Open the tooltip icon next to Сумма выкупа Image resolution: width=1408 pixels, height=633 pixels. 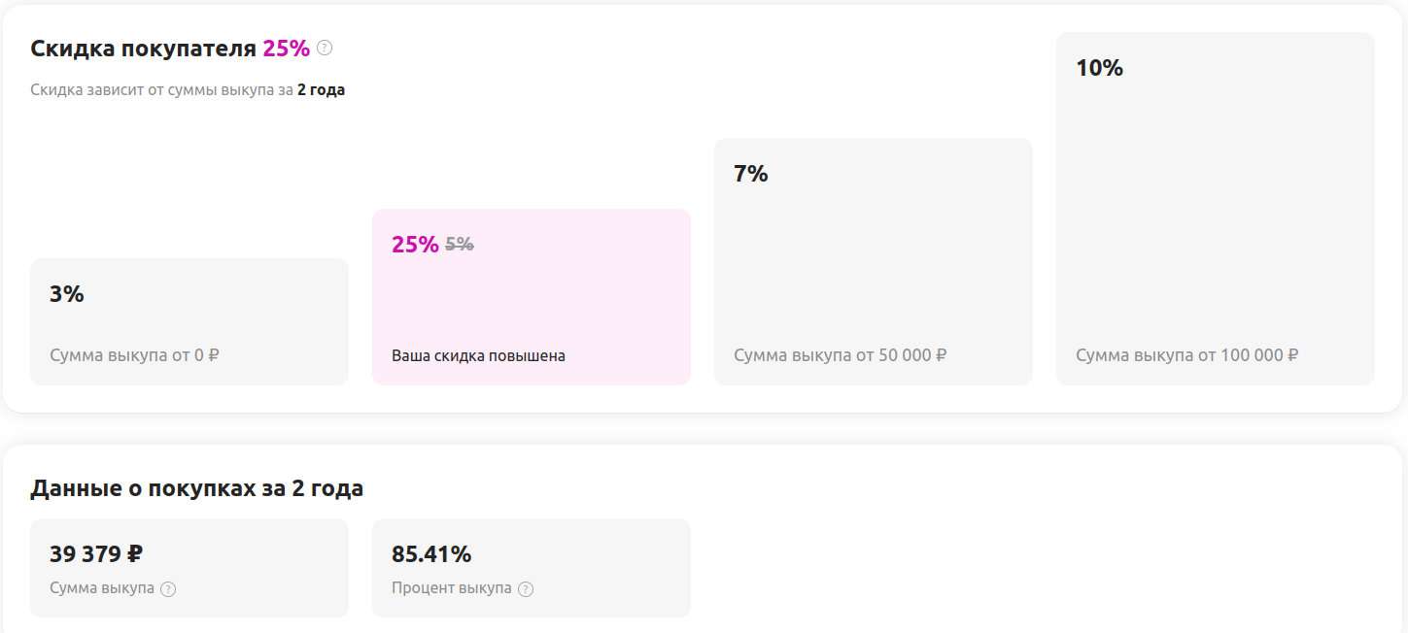[x=168, y=589]
